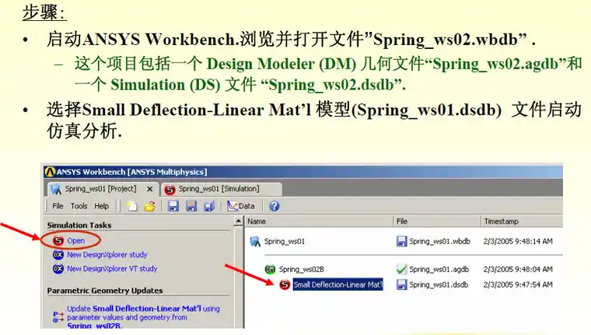The image size is (591, 335).
Task: Click the project icon on the Project tab
Action: click(56, 189)
